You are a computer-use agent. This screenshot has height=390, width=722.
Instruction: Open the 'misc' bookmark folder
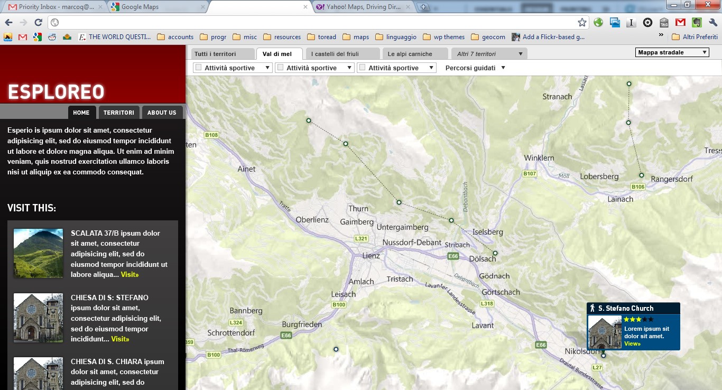tap(245, 37)
